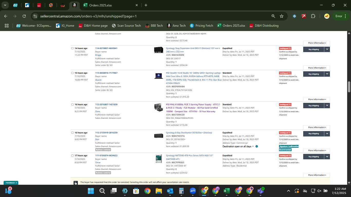Open the Extensions puzzle icon
Screen dimensions: 351x197
pos(313,16)
